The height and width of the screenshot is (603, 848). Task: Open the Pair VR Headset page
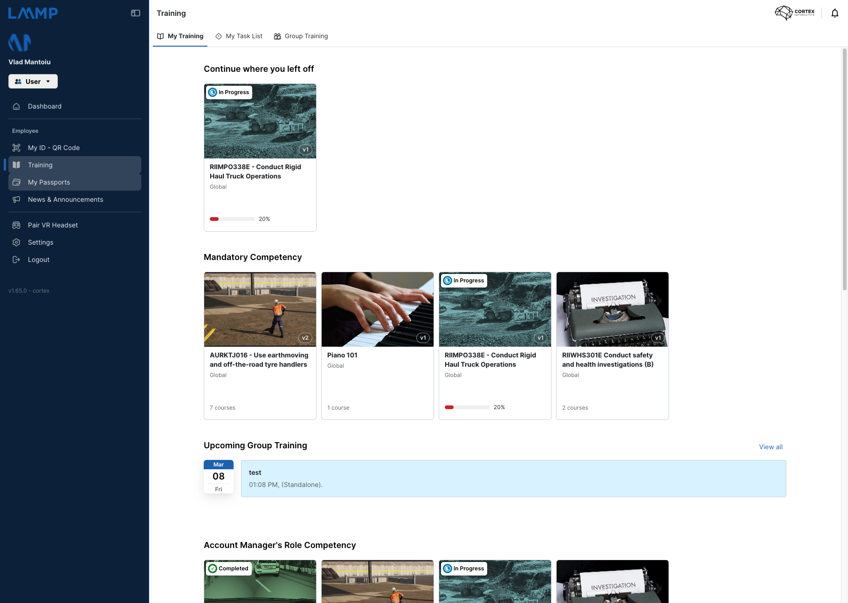[75, 225]
